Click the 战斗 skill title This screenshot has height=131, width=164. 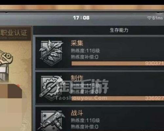pos(77,113)
